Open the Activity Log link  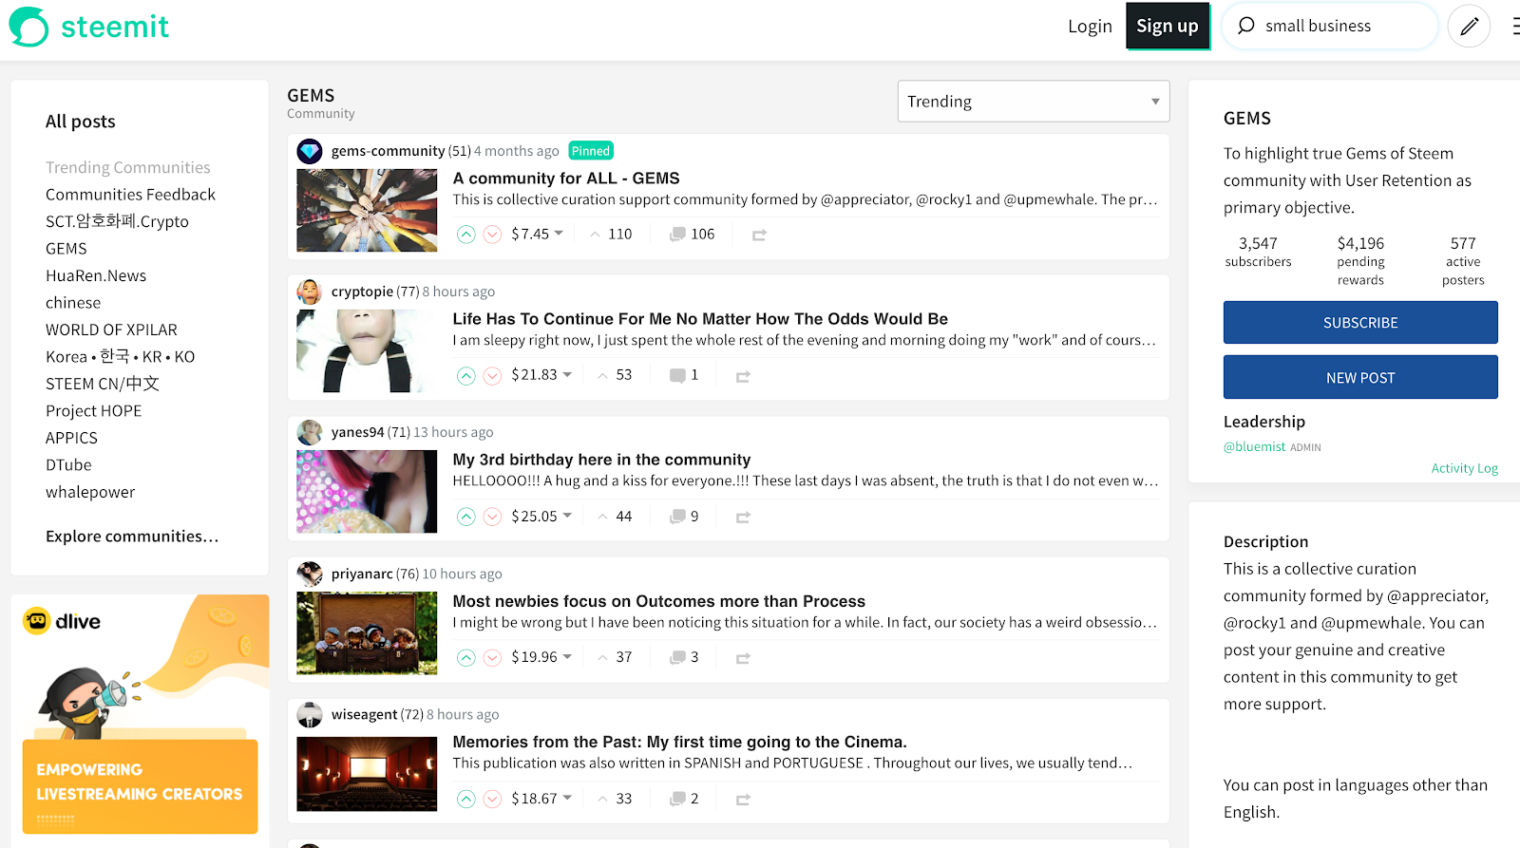1465,468
